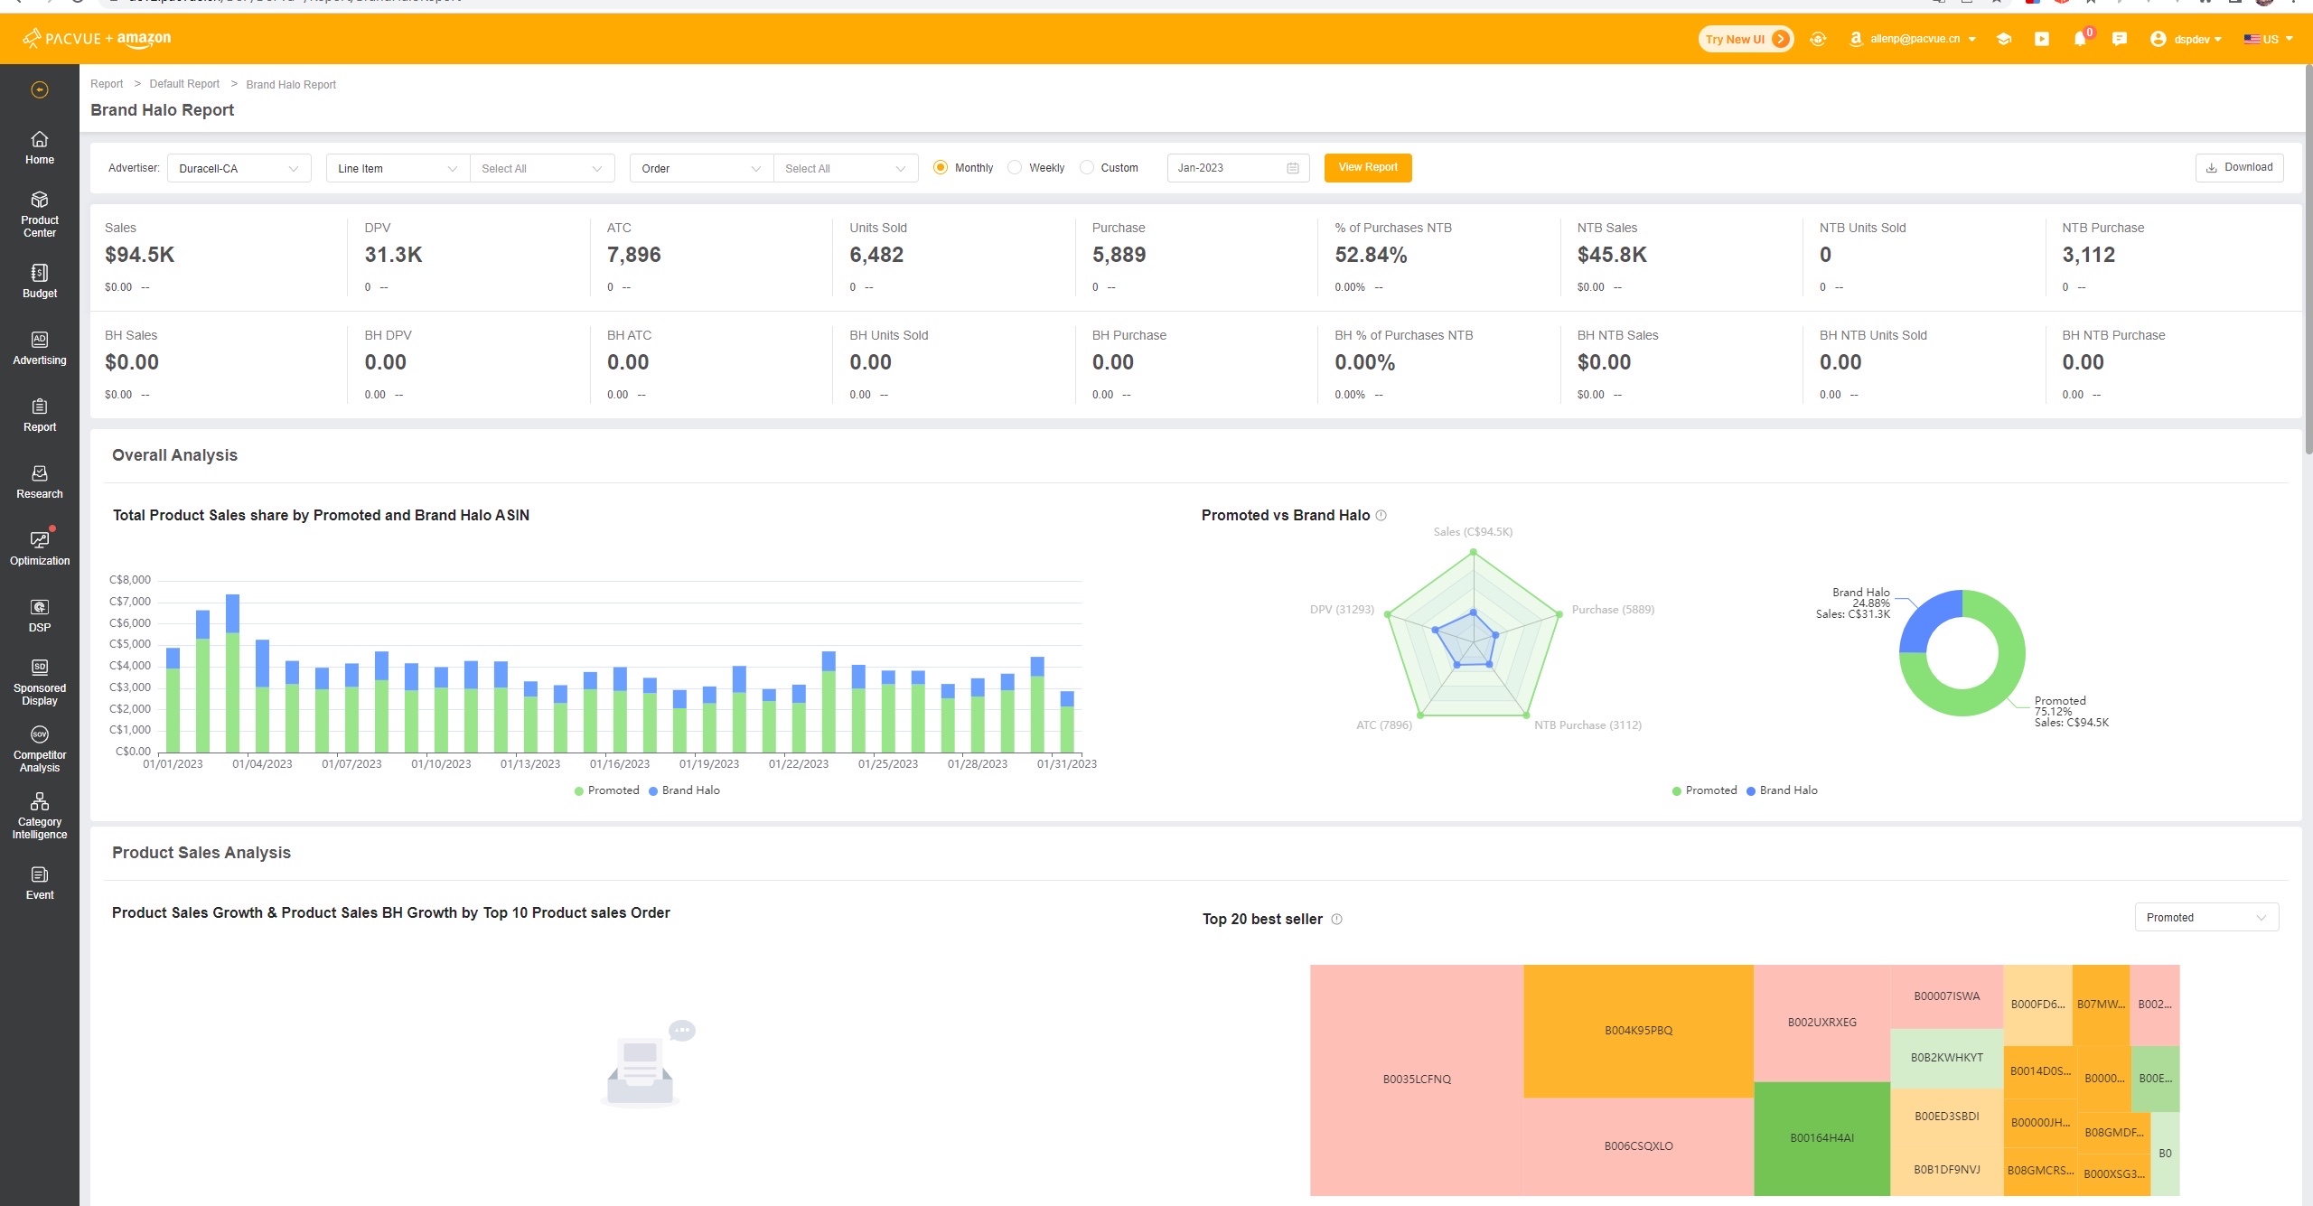Click the Sales $94.5K metric card

coord(217,257)
